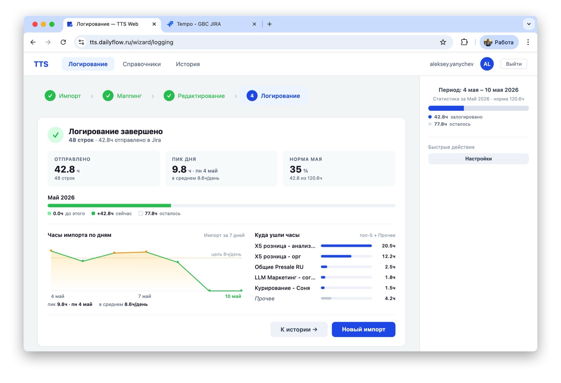This screenshot has width=561, height=383.
Task: Open Chrome three-dot menu
Action: (528, 42)
